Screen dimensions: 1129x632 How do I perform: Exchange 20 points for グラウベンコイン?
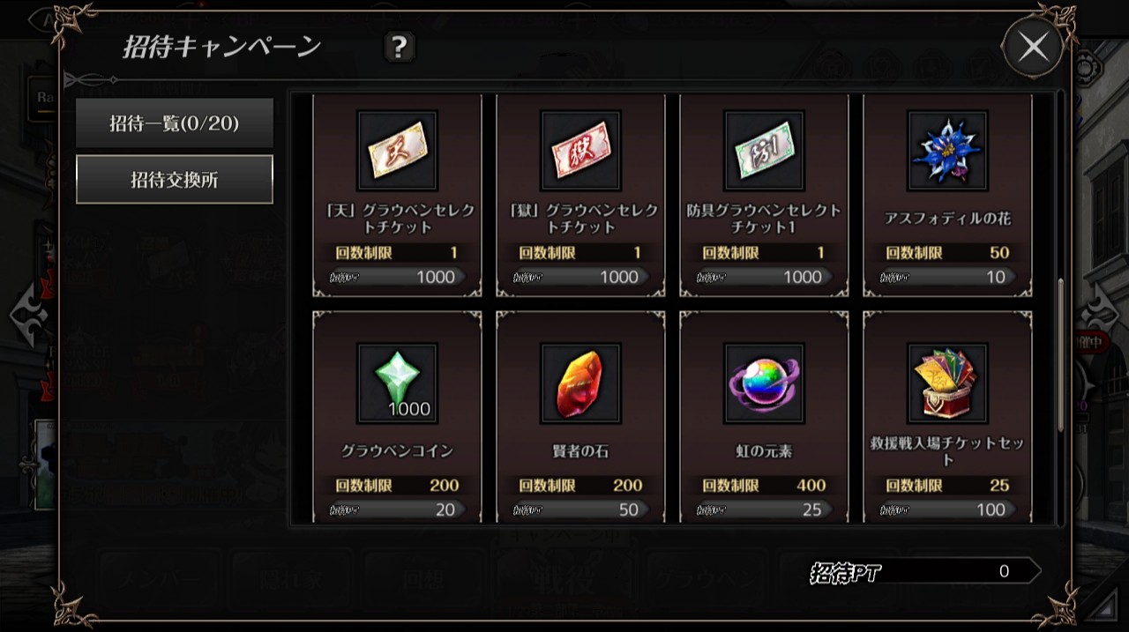[396, 509]
